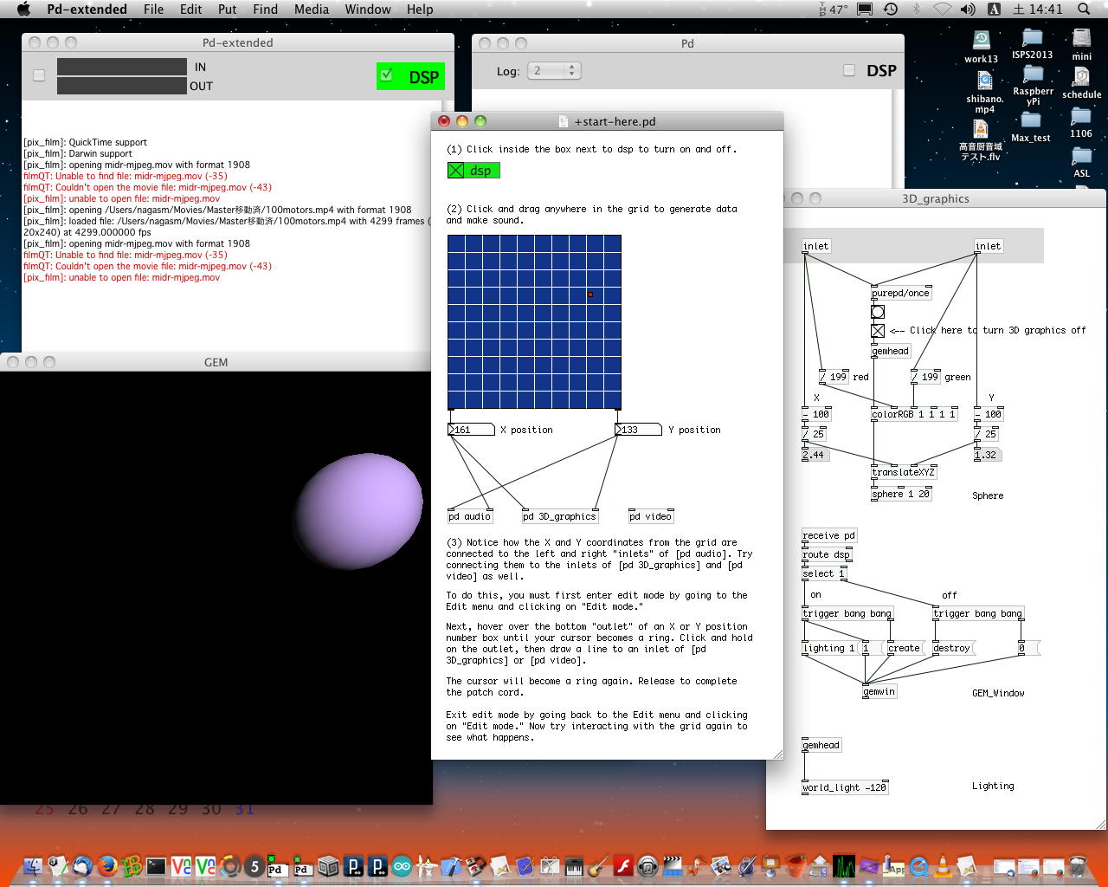Click the create message box
1108x887 pixels.
point(903,648)
